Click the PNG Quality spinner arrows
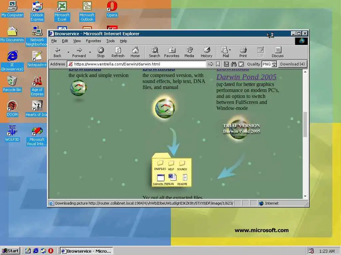Screen dimensions: 341x255 coord(274,64)
